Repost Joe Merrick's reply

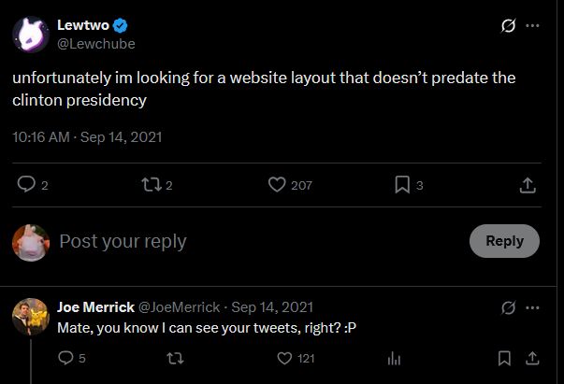point(176,358)
